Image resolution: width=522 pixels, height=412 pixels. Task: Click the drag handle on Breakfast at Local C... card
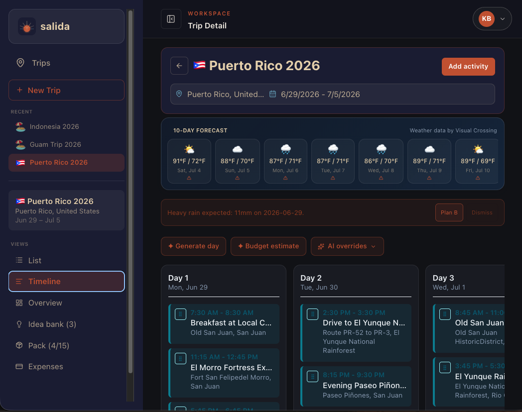(180, 314)
